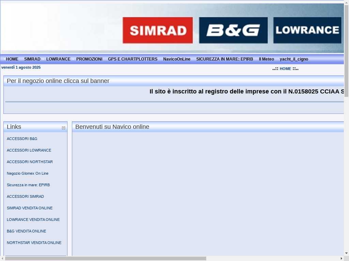Image resolution: width=349 pixels, height=261 pixels.
Task: Open the LOWRANCE menu item
Action: [x=58, y=59]
